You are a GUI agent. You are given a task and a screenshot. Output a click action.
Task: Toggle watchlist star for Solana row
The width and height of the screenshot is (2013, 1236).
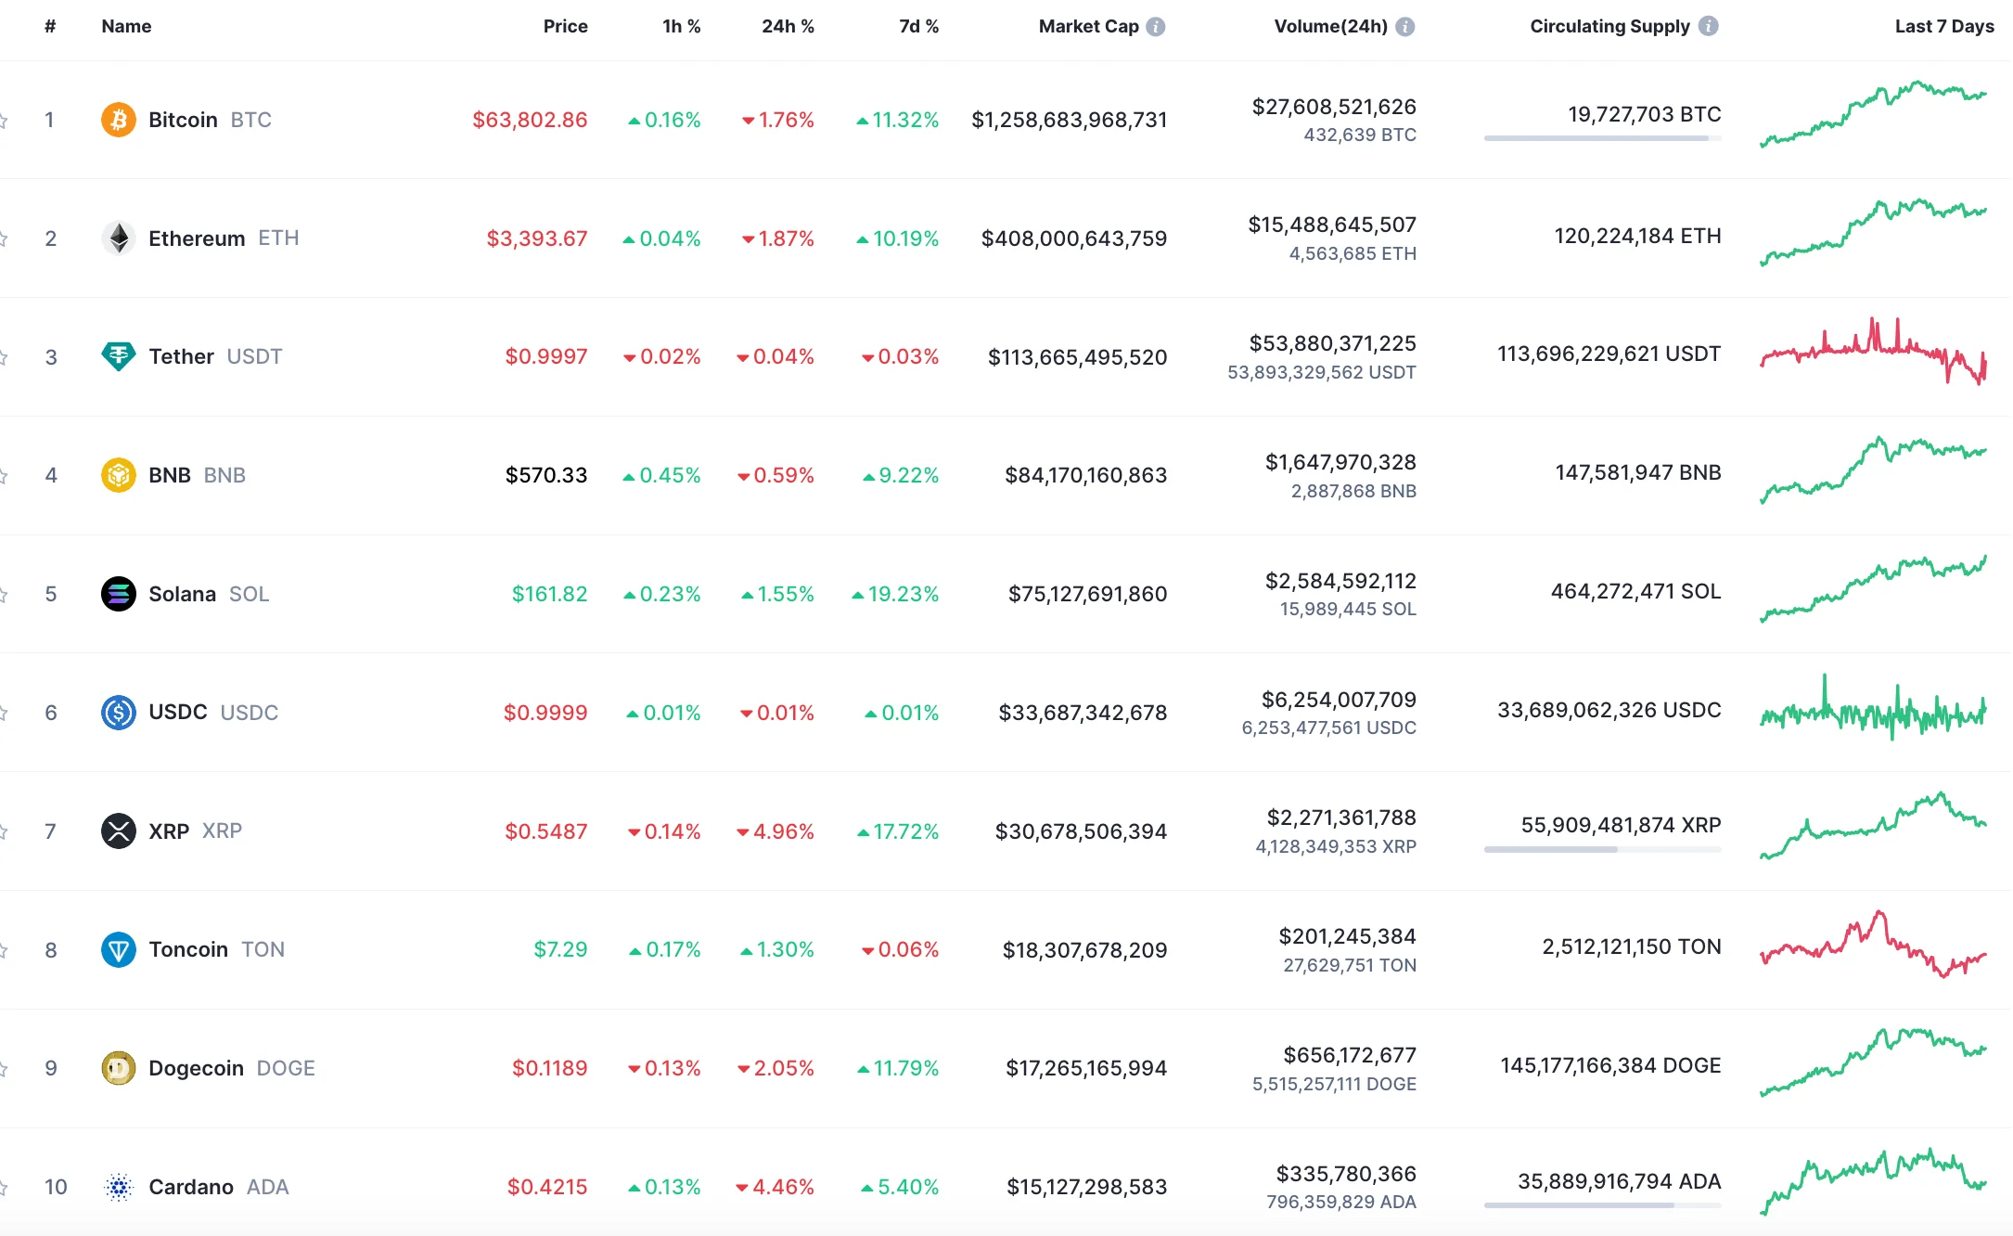(4, 595)
